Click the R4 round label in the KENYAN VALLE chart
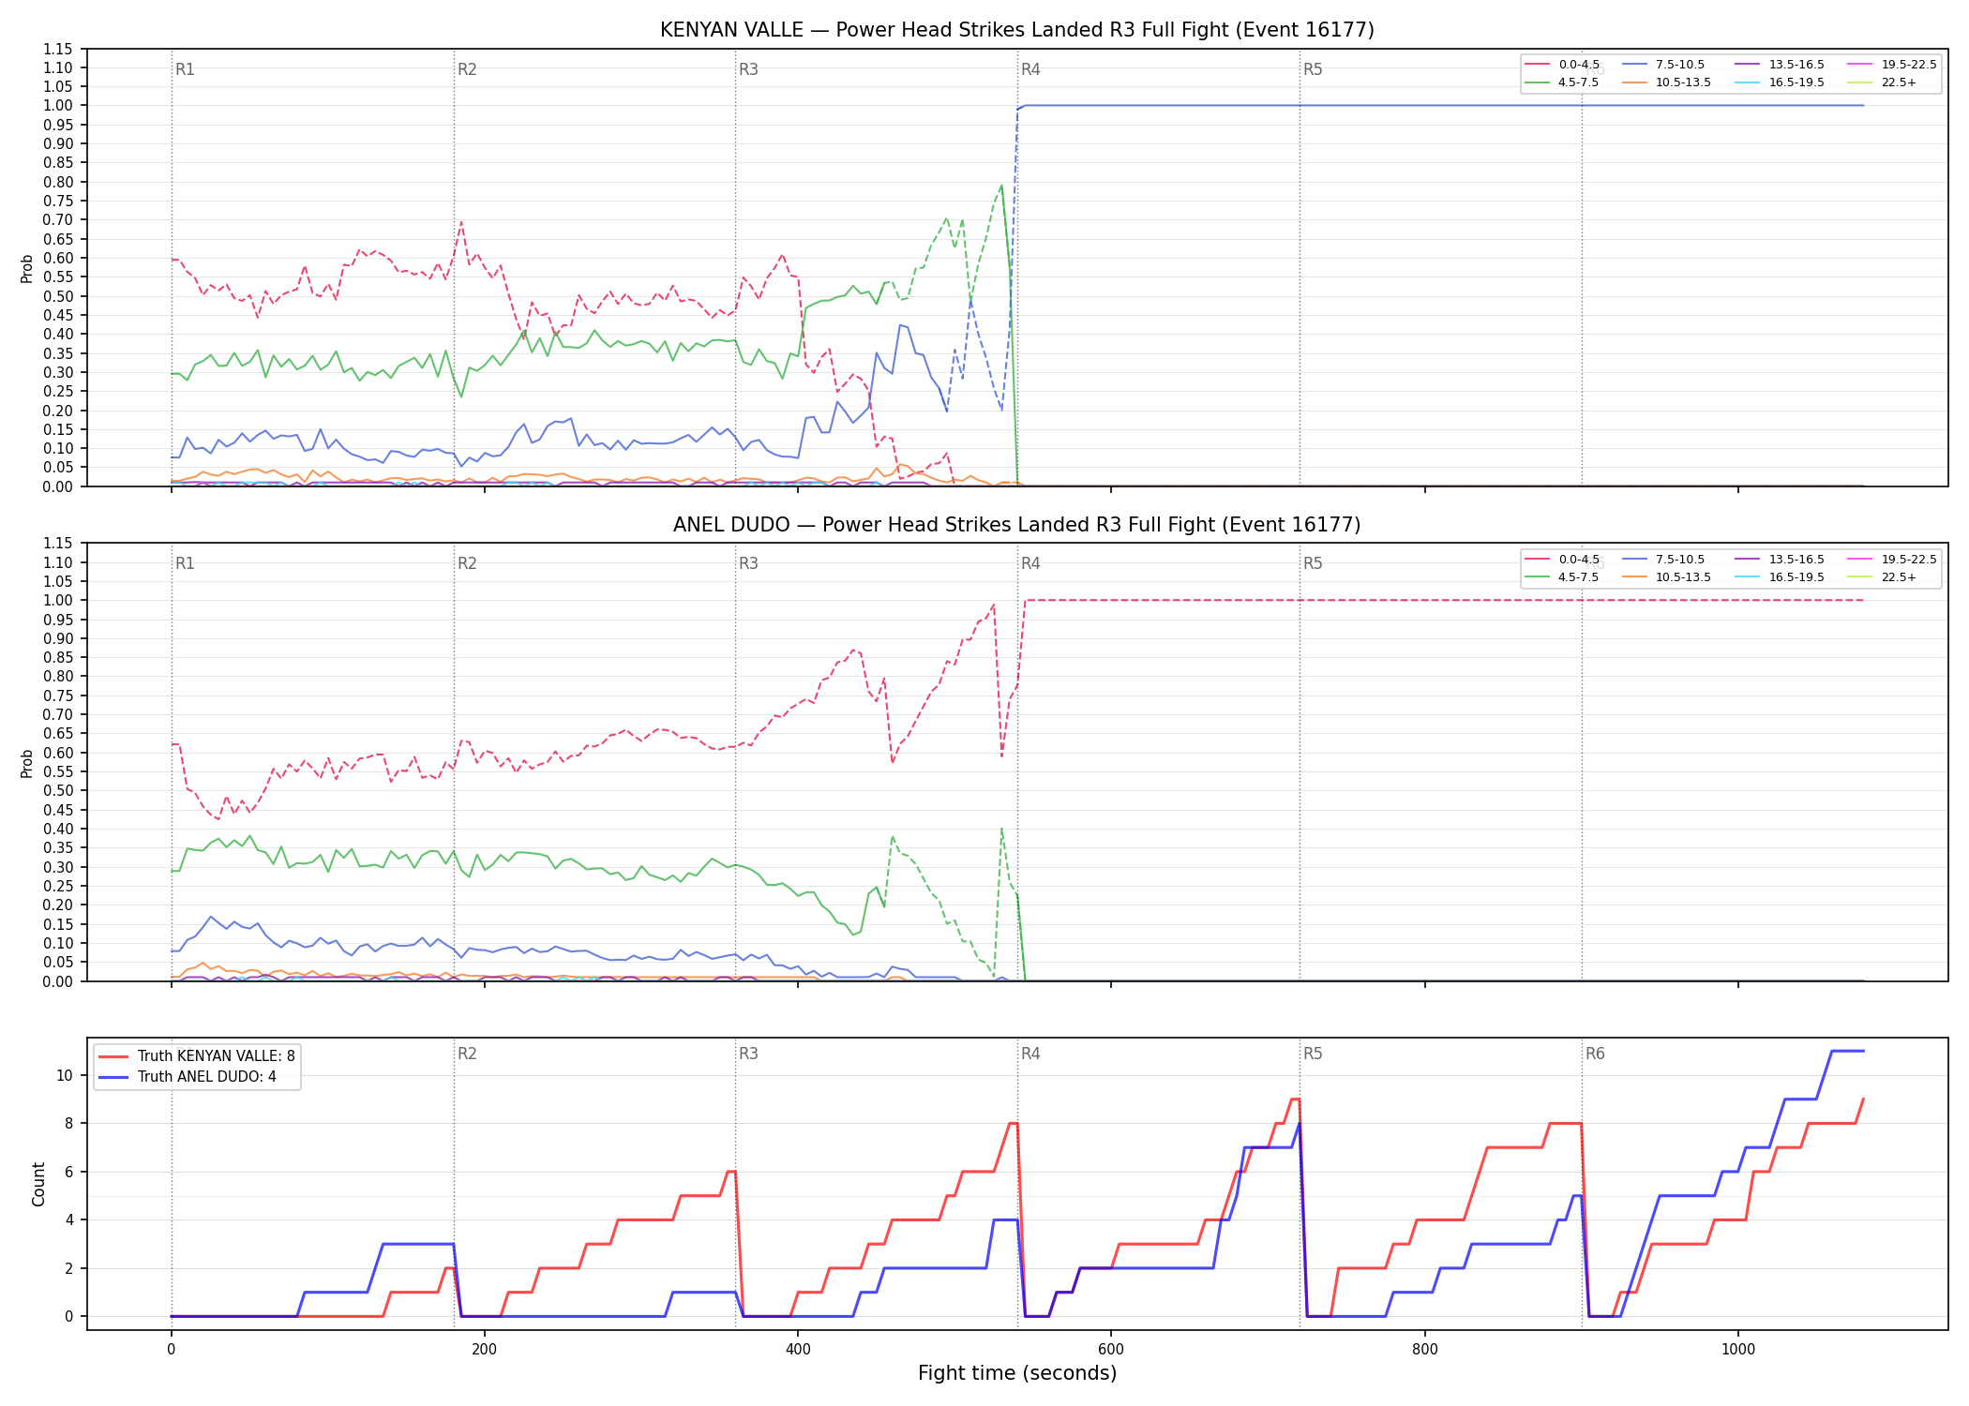Screen dimensions: 1969x1406 [1030, 69]
